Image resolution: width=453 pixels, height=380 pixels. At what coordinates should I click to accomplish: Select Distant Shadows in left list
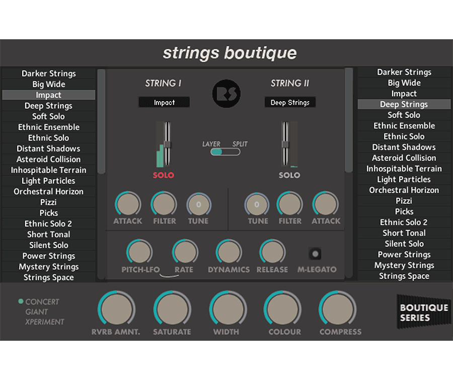click(x=48, y=148)
